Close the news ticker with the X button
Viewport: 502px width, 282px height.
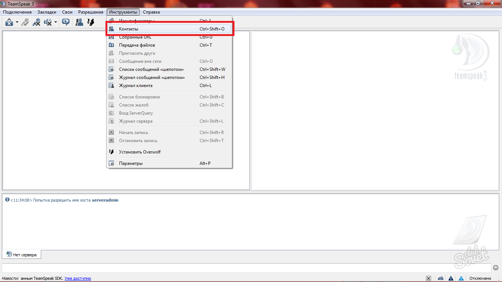click(429, 278)
